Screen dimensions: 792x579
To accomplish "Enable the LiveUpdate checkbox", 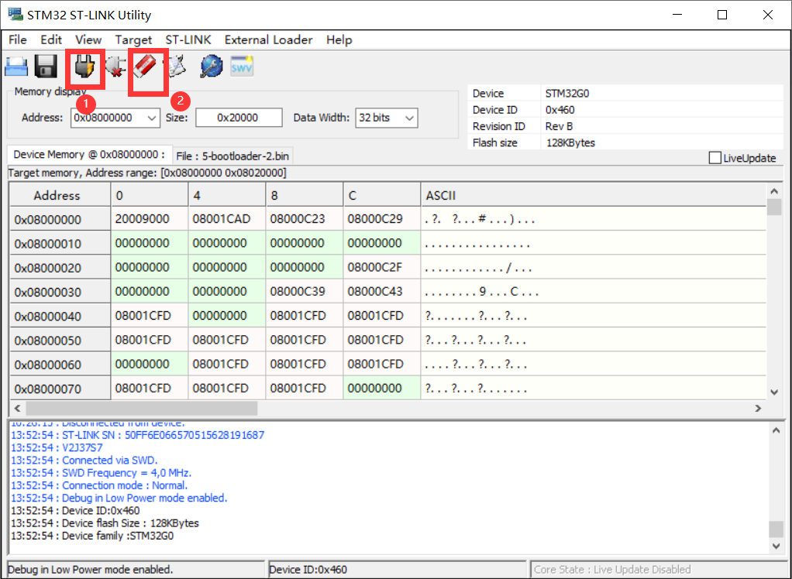I will pos(715,158).
